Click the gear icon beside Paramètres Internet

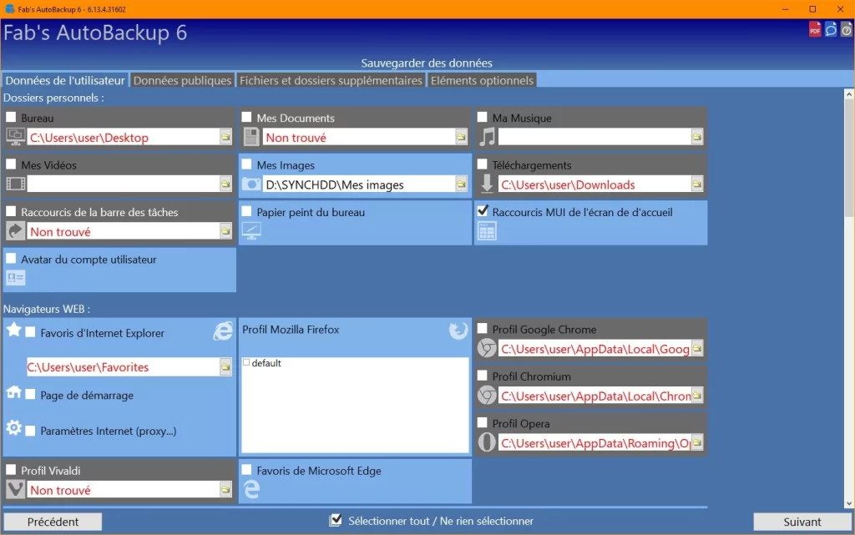coord(13,427)
